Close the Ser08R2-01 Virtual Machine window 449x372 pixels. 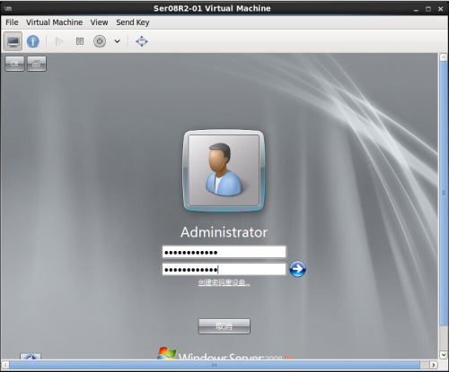coord(440,9)
